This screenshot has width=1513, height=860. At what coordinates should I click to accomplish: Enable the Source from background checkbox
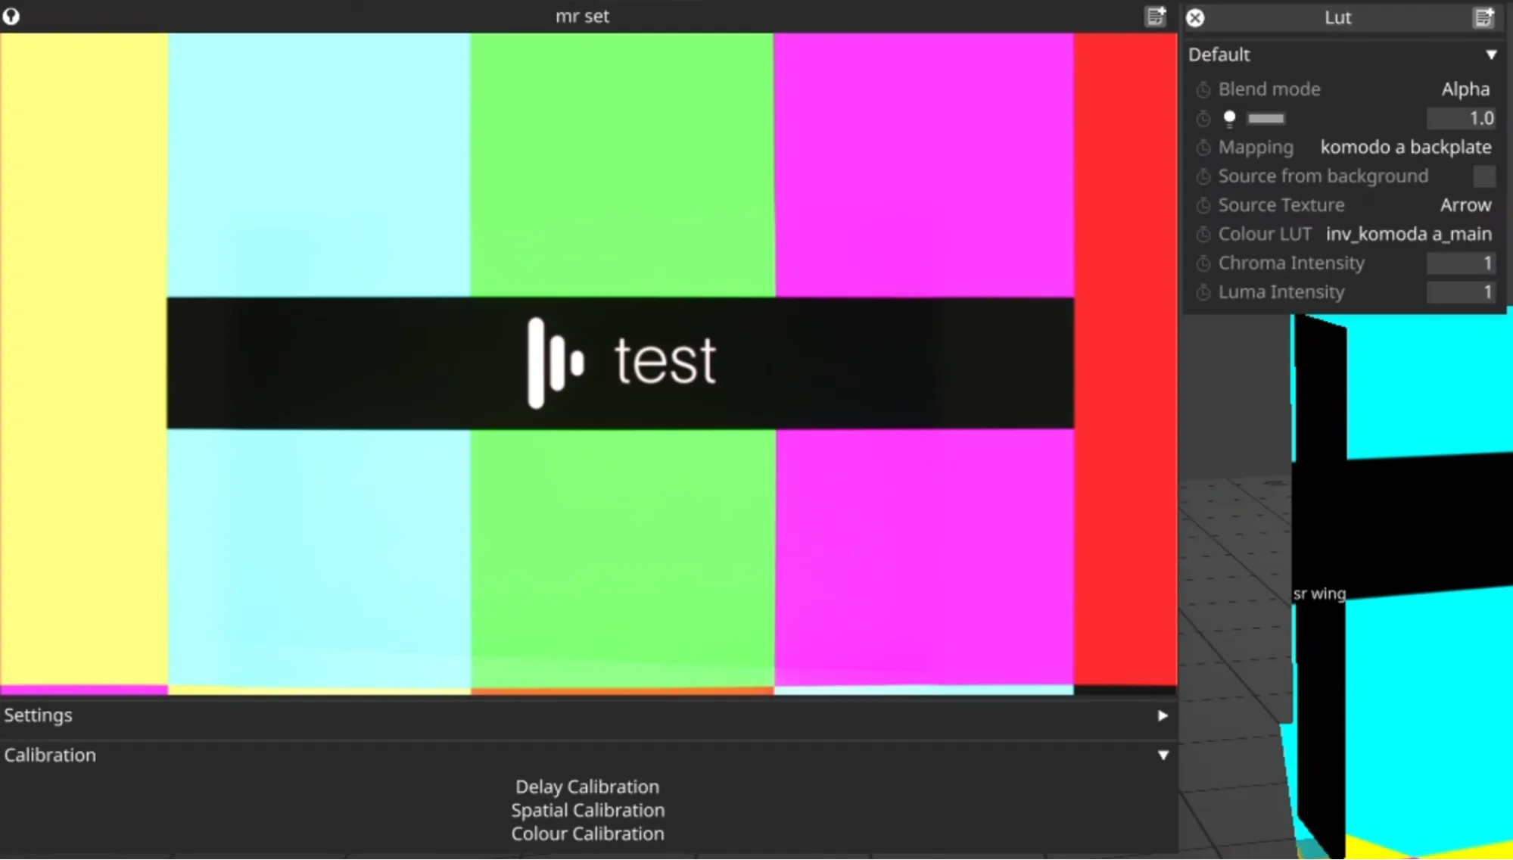point(1483,176)
